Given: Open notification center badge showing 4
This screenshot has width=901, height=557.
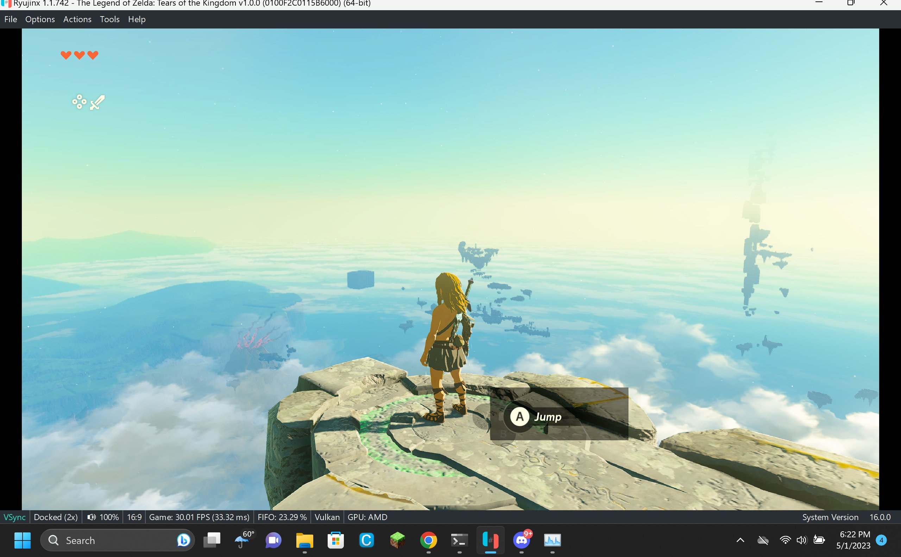Looking at the screenshot, I should tap(881, 540).
